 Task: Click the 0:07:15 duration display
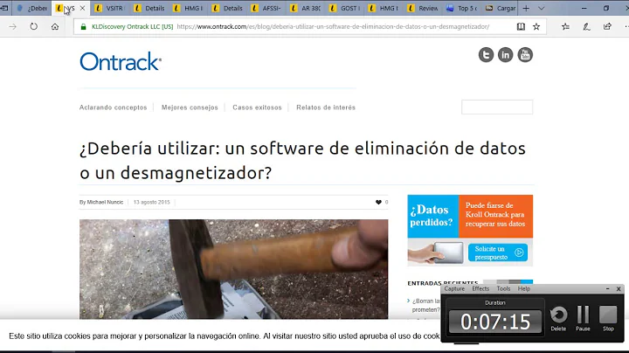(x=495, y=322)
